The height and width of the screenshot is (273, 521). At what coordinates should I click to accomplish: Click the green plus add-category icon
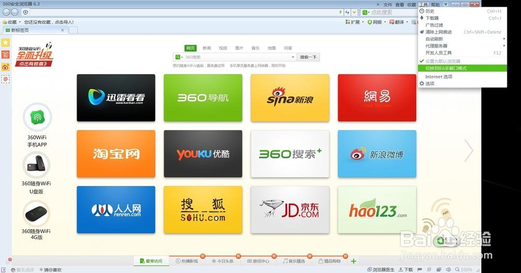pyautogui.click(x=353, y=261)
